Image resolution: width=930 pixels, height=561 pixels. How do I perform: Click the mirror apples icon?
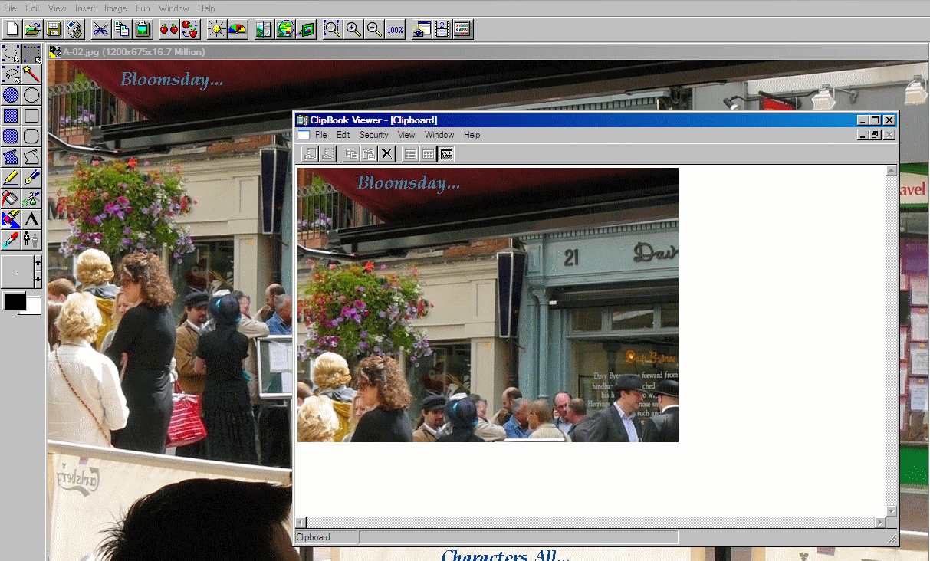pos(169,29)
